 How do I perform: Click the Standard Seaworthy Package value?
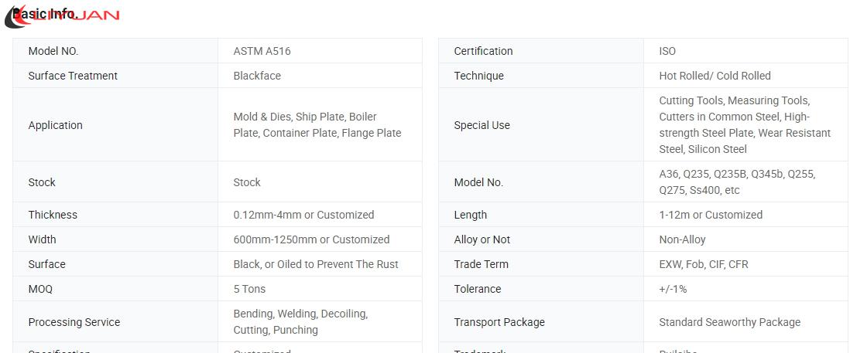pyautogui.click(x=730, y=322)
